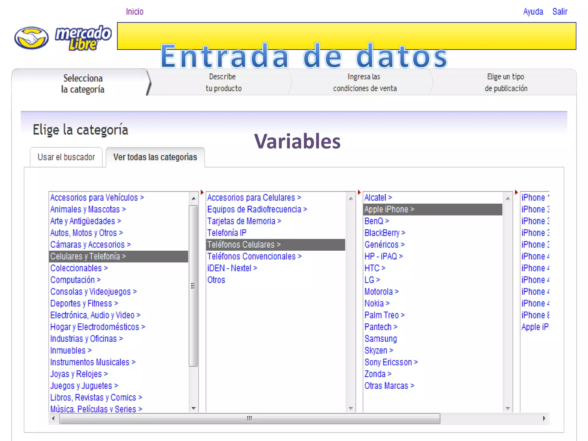
Task: Expand Coleccionables category
Action: click(x=79, y=268)
